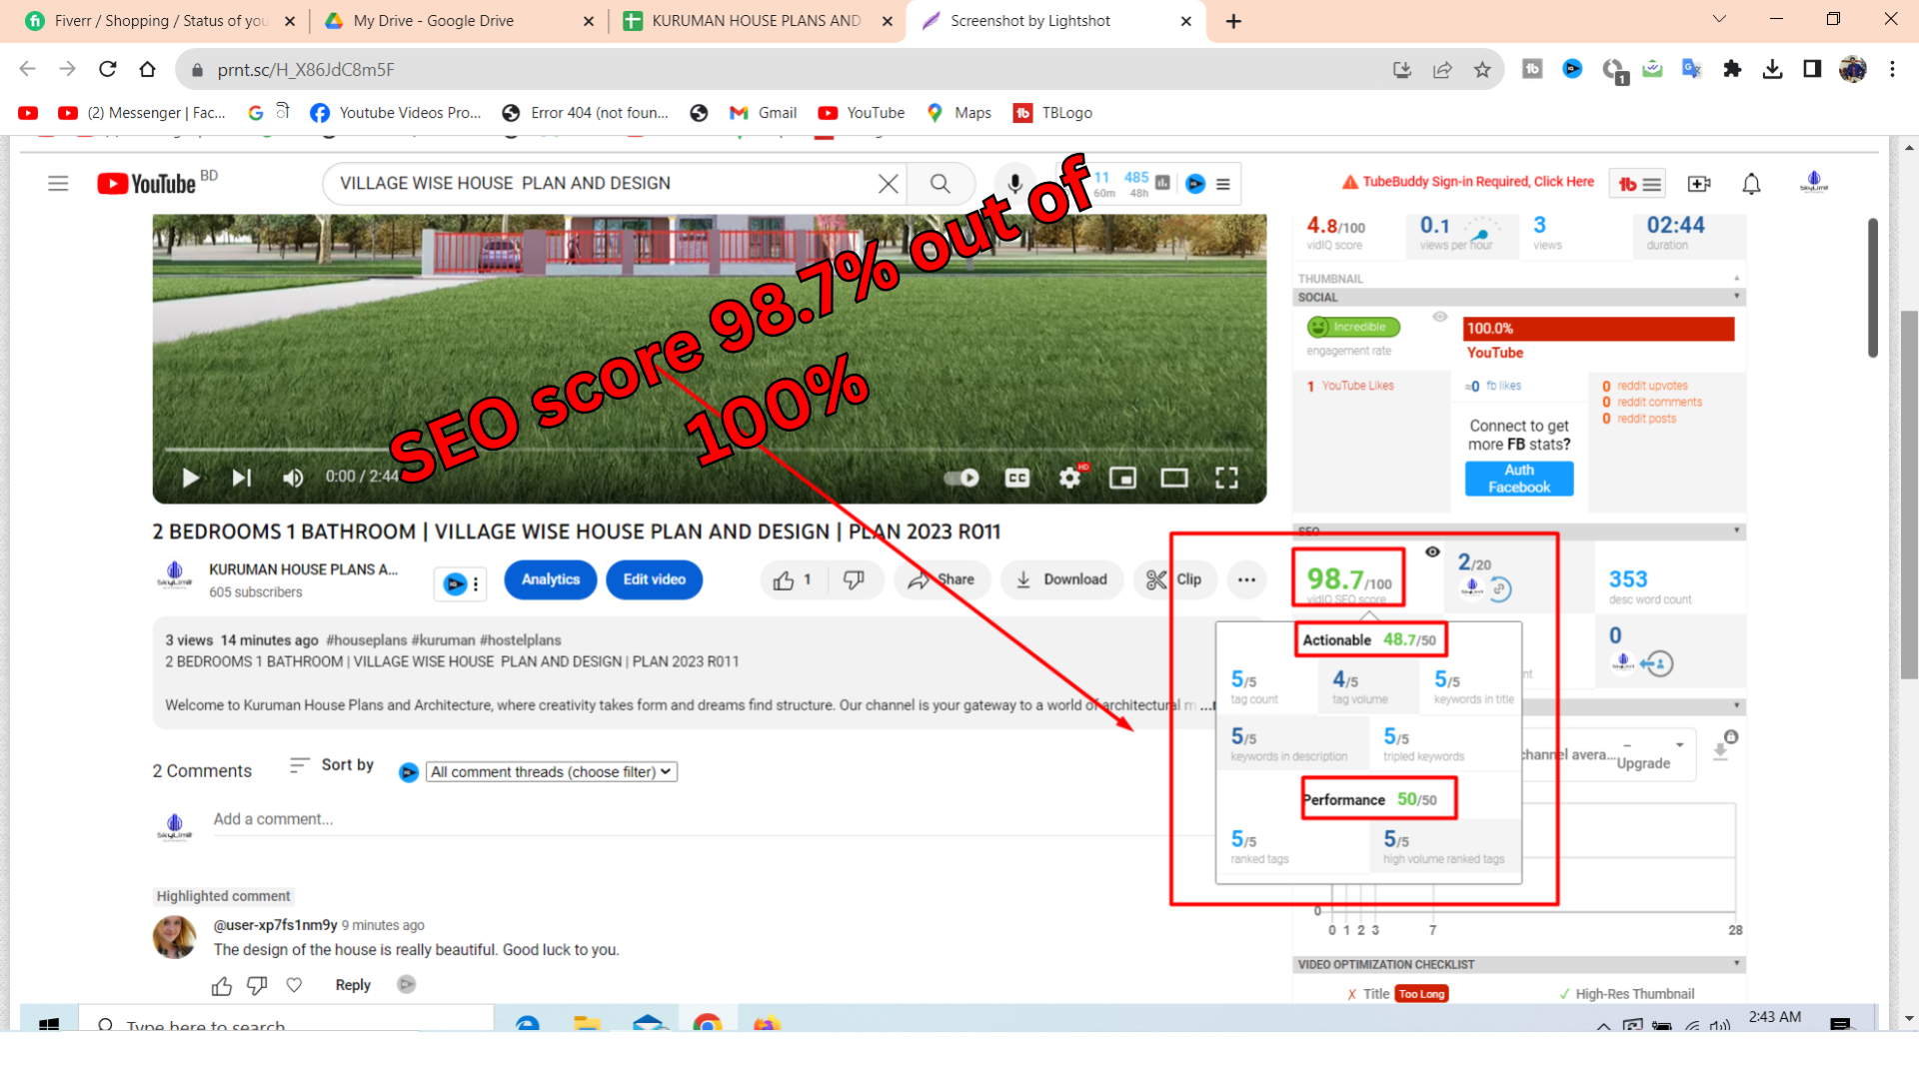Expand the THUMBNAIL section arrow
Viewport: 1919px width, 1079px height.
pos(1736,279)
